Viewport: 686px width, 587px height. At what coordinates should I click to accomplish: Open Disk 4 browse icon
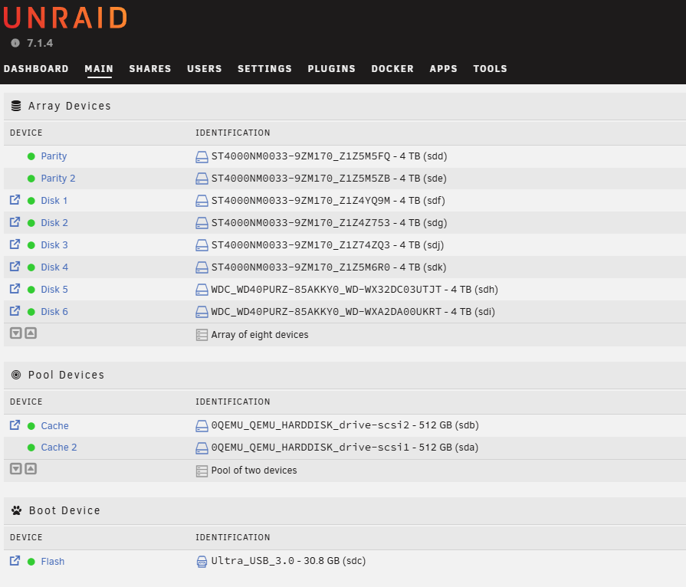(x=15, y=267)
